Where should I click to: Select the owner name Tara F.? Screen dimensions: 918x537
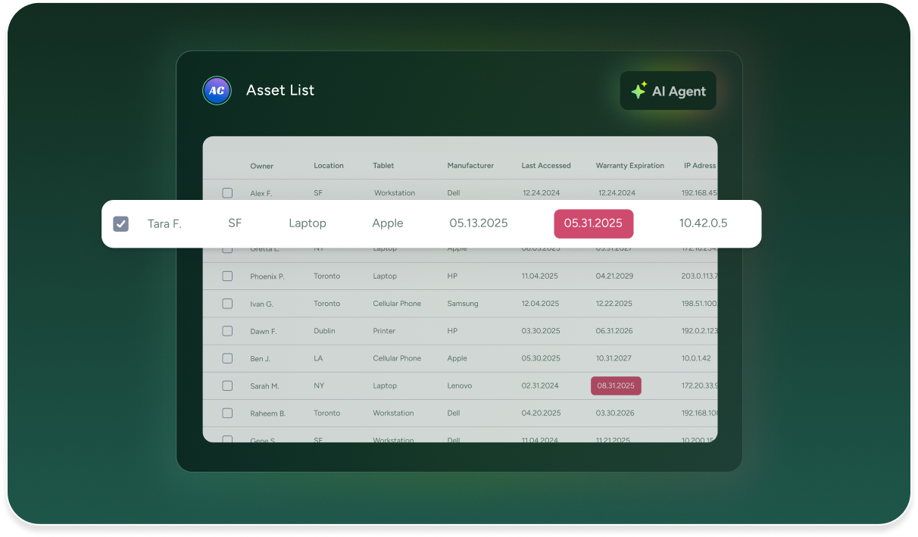(x=164, y=223)
